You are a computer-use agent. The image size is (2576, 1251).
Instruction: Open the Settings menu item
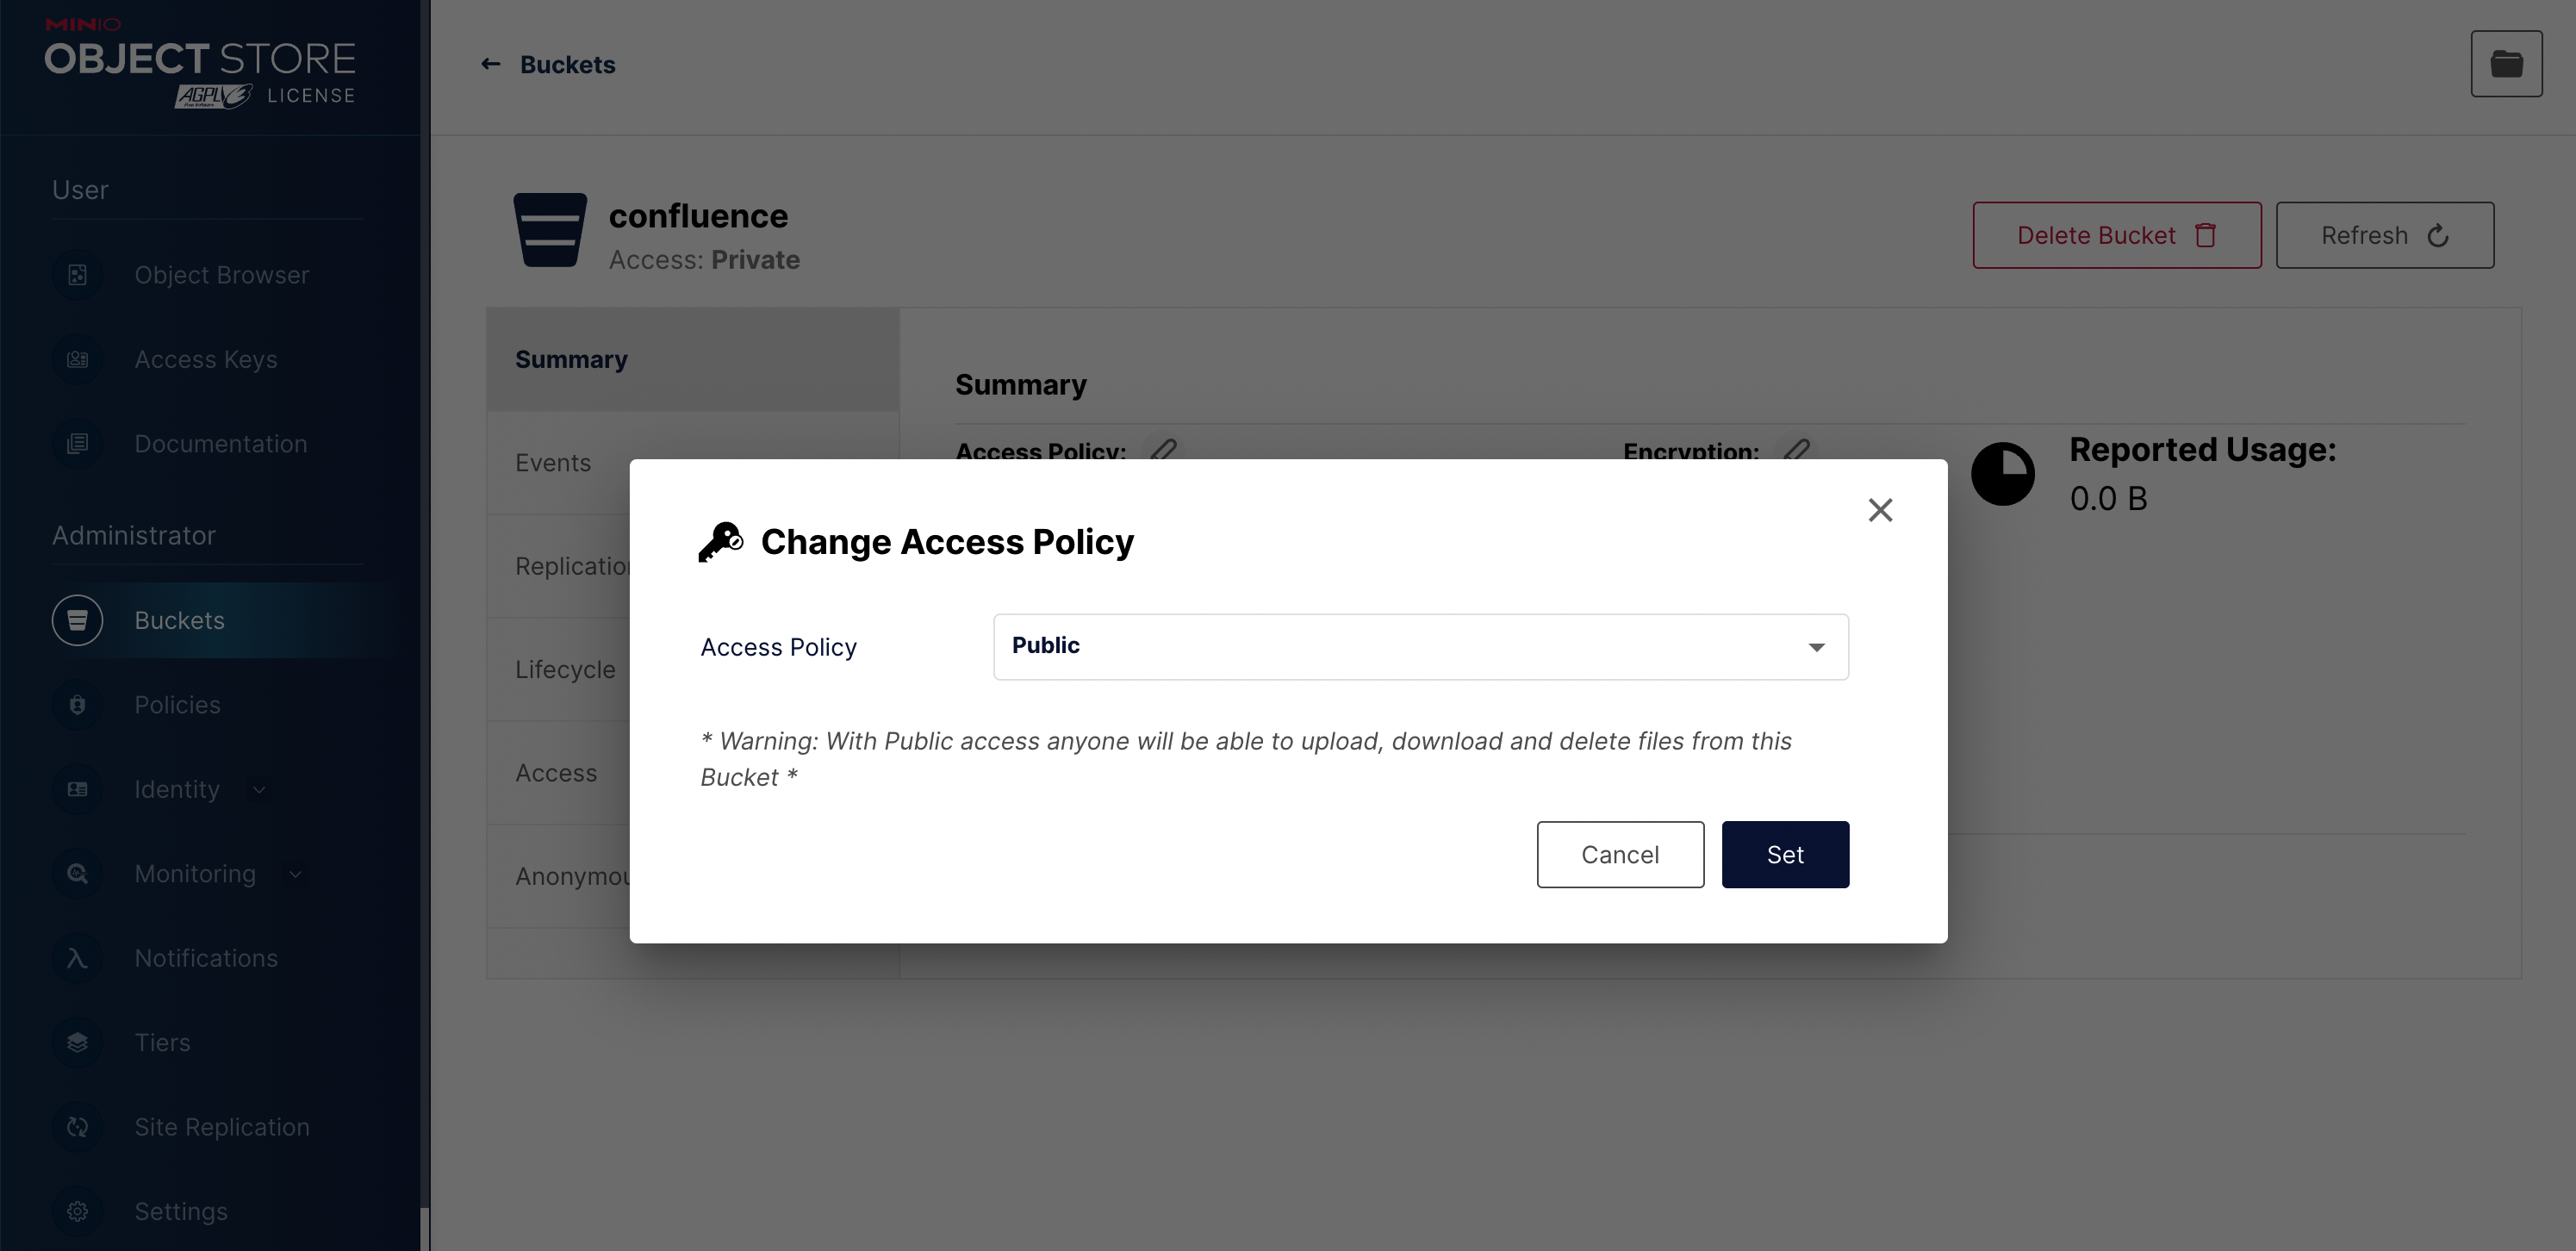(x=181, y=1211)
